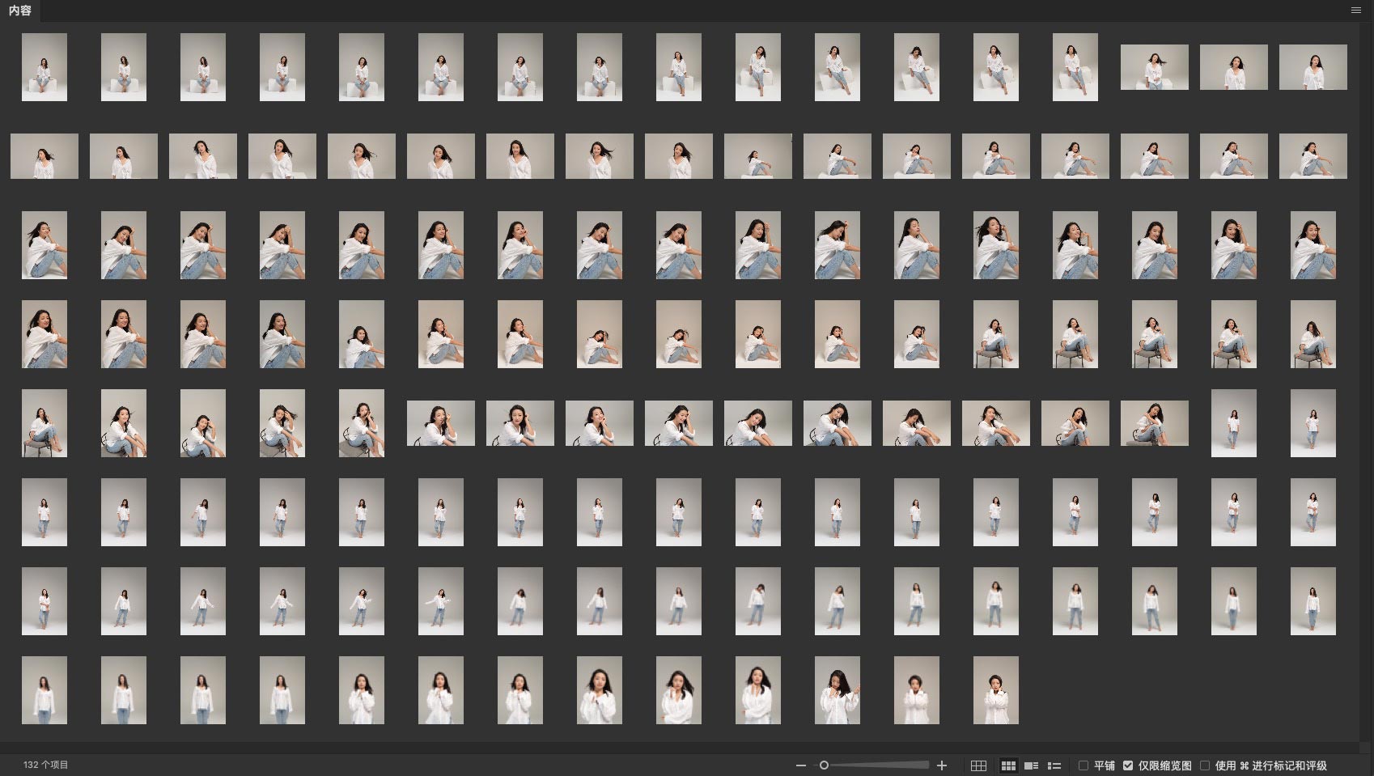Enable the 平铺 checkbox
The width and height of the screenshot is (1374, 776).
(1084, 765)
